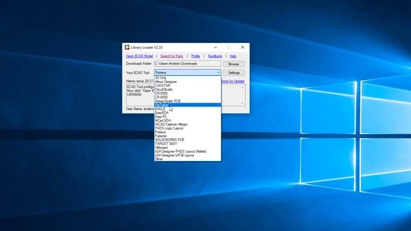Pick CR-8000 from the tool list

click(188, 97)
